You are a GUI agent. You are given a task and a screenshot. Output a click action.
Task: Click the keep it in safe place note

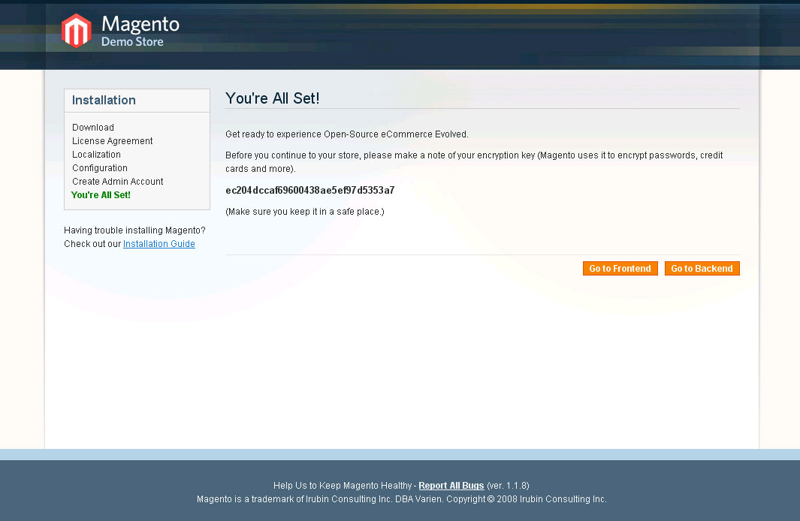[x=304, y=212]
